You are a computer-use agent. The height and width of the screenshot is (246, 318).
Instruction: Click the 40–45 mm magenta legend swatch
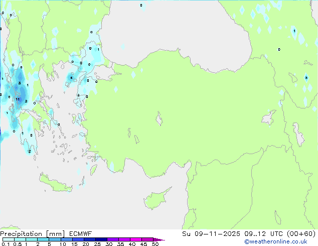(136, 239)
